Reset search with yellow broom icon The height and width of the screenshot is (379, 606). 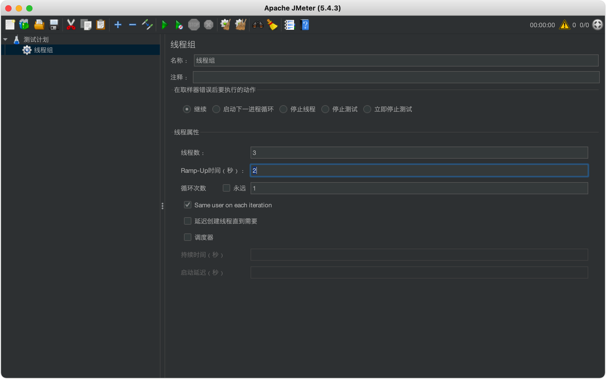tap(272, 25)
